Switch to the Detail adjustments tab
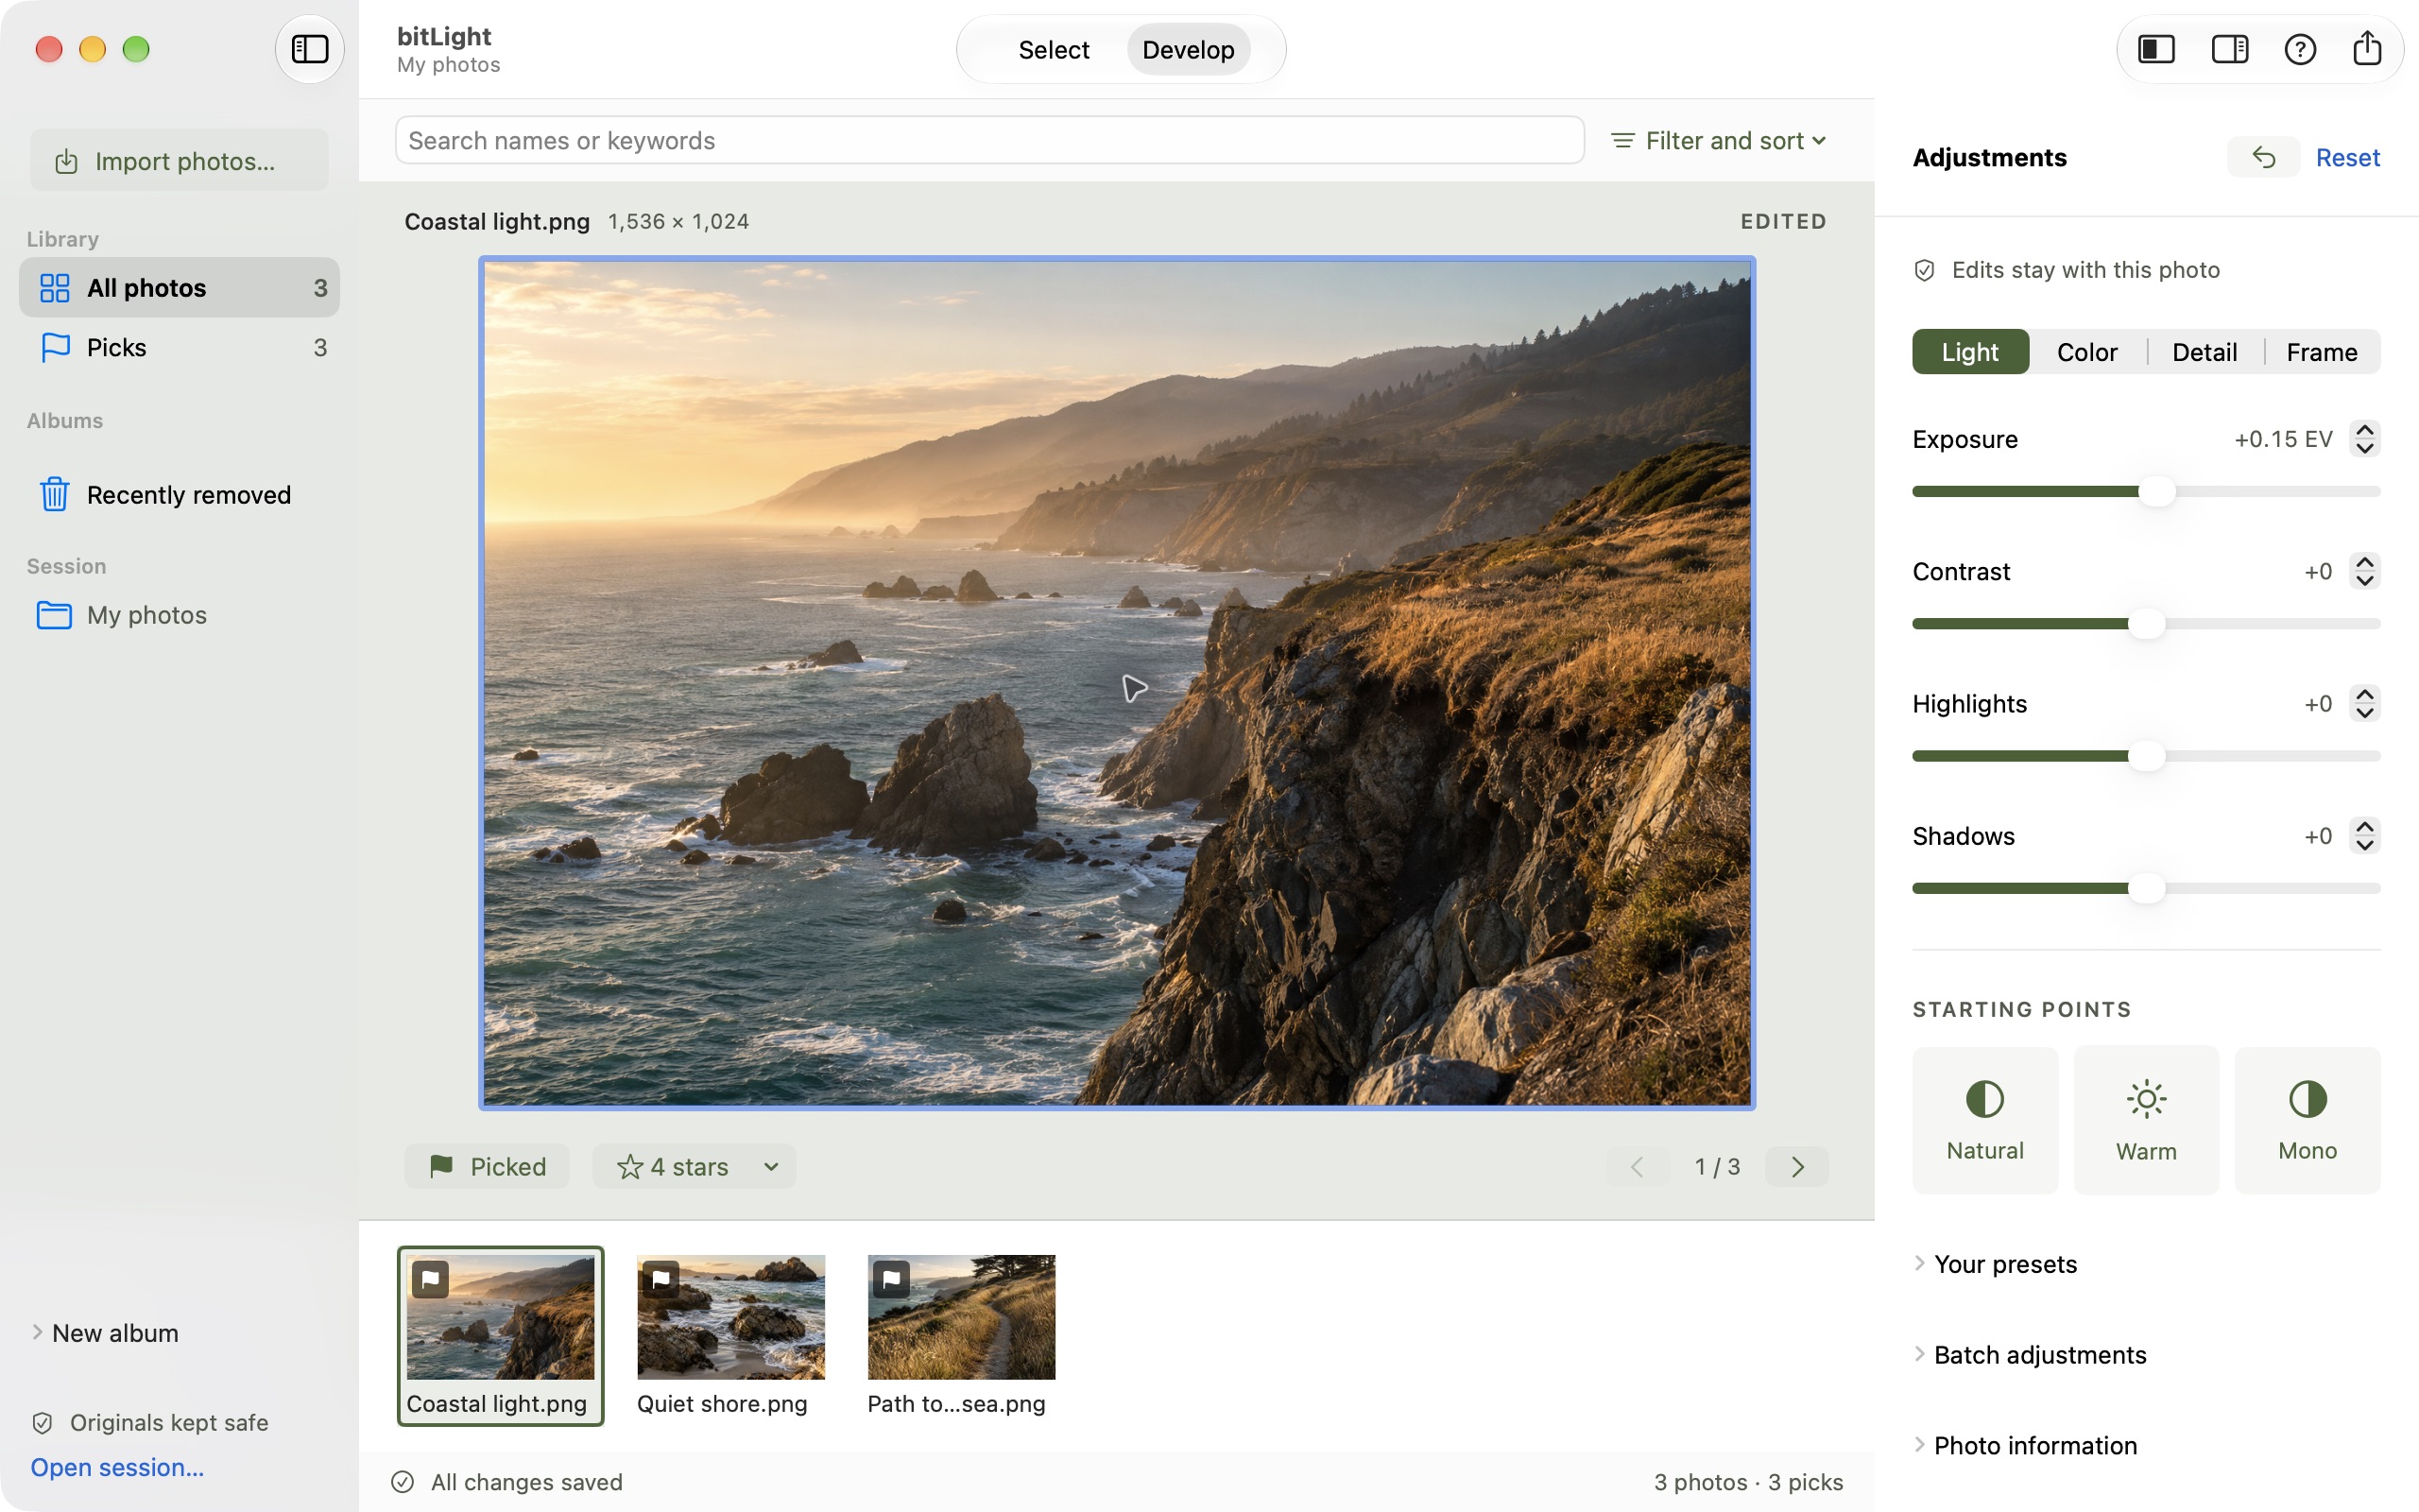2419x1512 pixels. pyautogui.click(x=2205, y=352)
